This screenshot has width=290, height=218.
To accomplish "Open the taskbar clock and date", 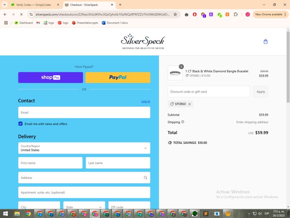I will (x=279, y=213).
